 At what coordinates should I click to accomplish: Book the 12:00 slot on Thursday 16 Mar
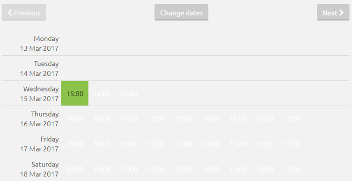156,119
